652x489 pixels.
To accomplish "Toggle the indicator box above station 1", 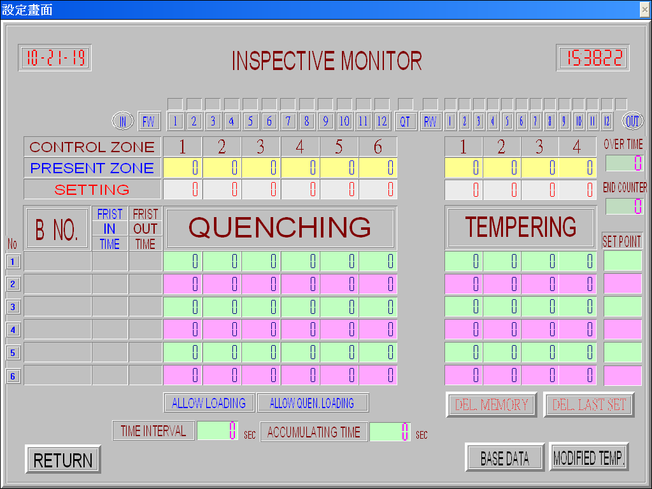I will pyautogui.click(x=175, y=103).
